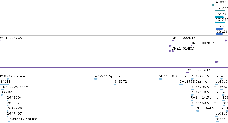Click the EK292729.5prime feature arrow
The image size is (228, 123).
2,90
